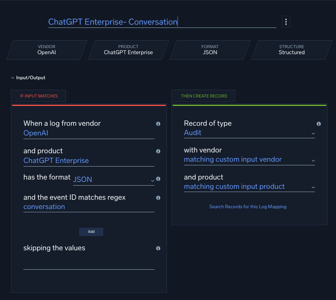Select the IF INPUT MATCHES tab

[x=39, y=96]
